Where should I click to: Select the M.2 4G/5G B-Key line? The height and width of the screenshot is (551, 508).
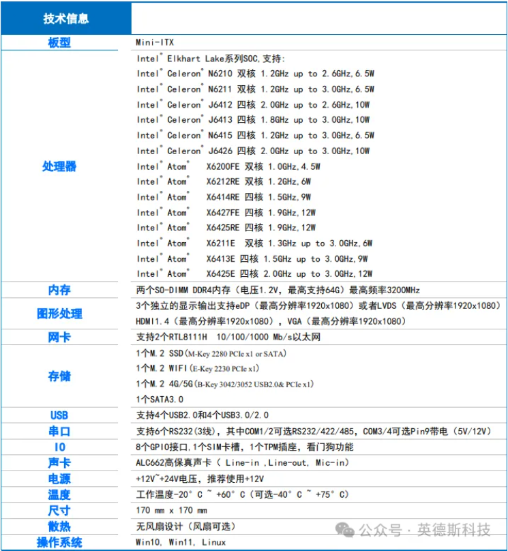[225, 384]
